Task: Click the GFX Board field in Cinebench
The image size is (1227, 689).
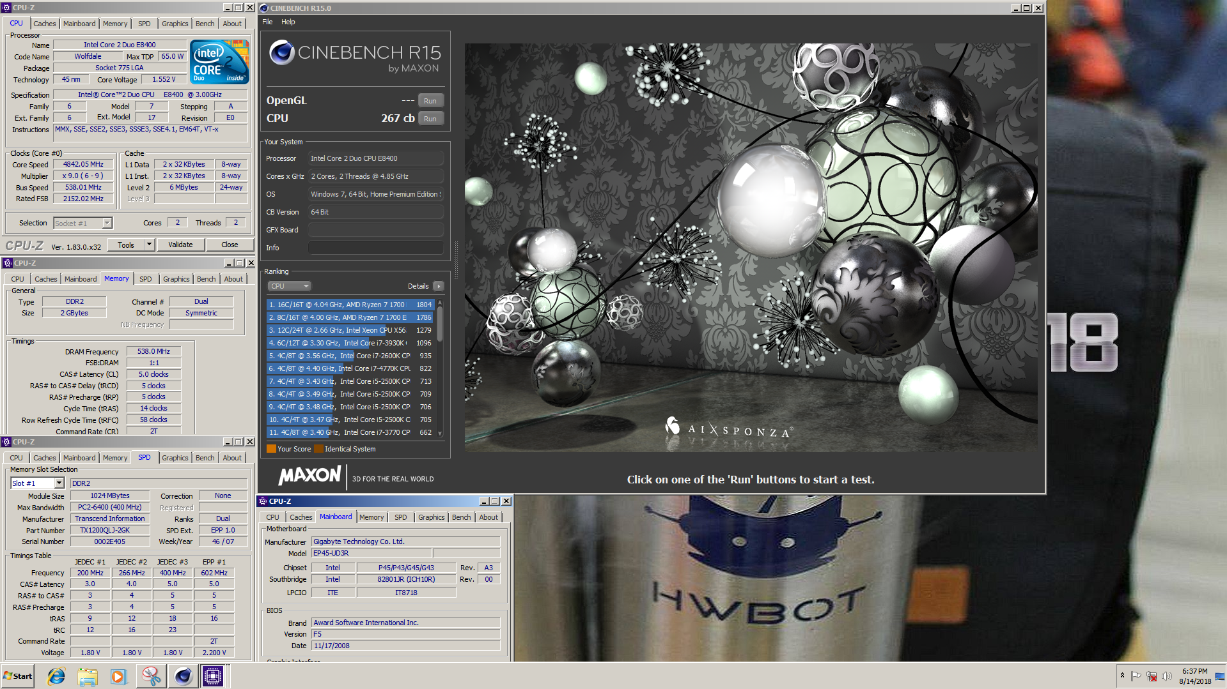Action: tap(376, 230)
